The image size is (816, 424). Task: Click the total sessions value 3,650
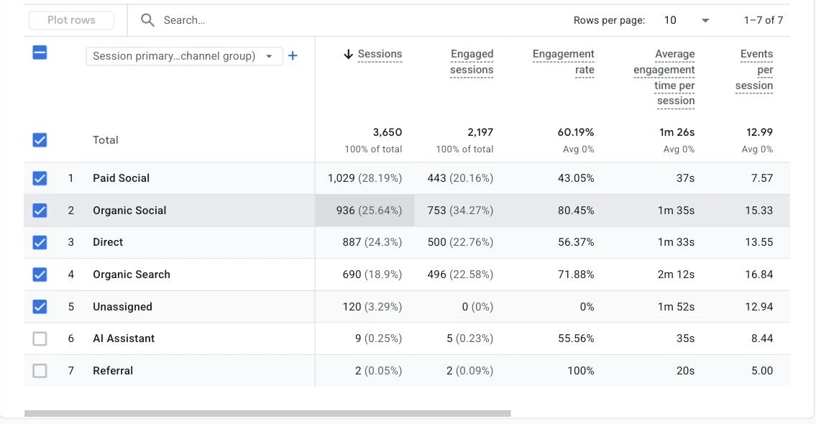pyautogui.click(x=388, y=132)
